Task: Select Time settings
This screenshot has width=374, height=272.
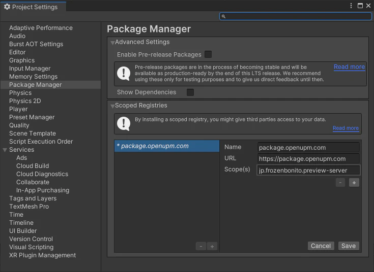Action: coord(16,215)
